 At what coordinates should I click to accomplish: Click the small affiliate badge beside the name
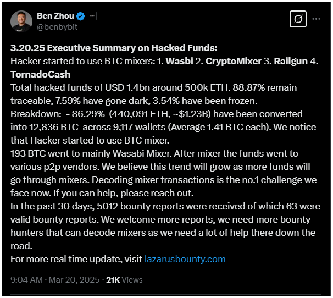(92, 16)
